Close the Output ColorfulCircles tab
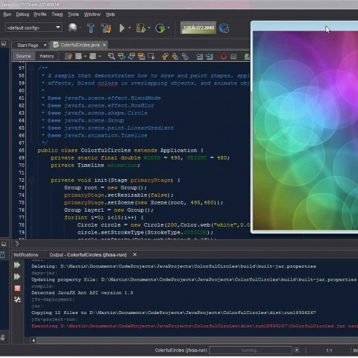Image resolution: width=358 pixels, height=358 pixels. point(135,254)
